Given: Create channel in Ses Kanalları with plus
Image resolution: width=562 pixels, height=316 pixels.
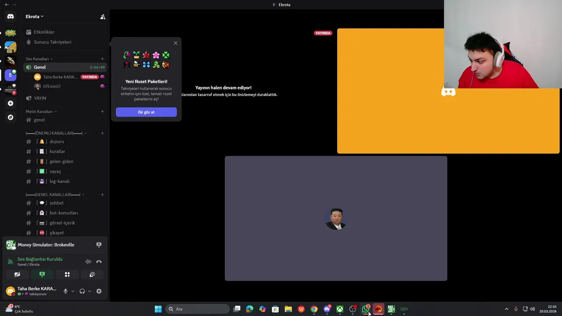Looking at the screenshot, I should (x=102, y=59).
